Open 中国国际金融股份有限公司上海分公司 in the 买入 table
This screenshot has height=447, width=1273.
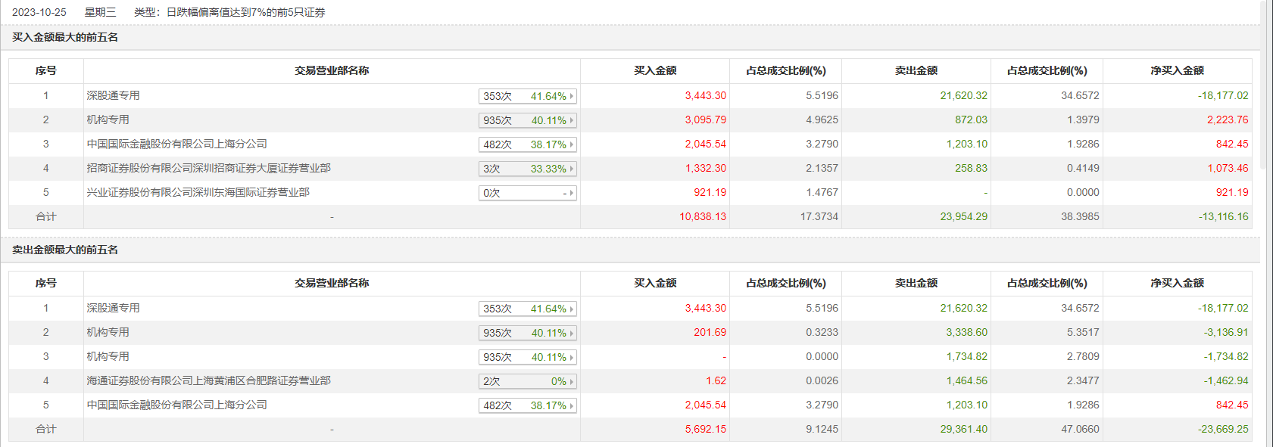click(x=176, y=144)
